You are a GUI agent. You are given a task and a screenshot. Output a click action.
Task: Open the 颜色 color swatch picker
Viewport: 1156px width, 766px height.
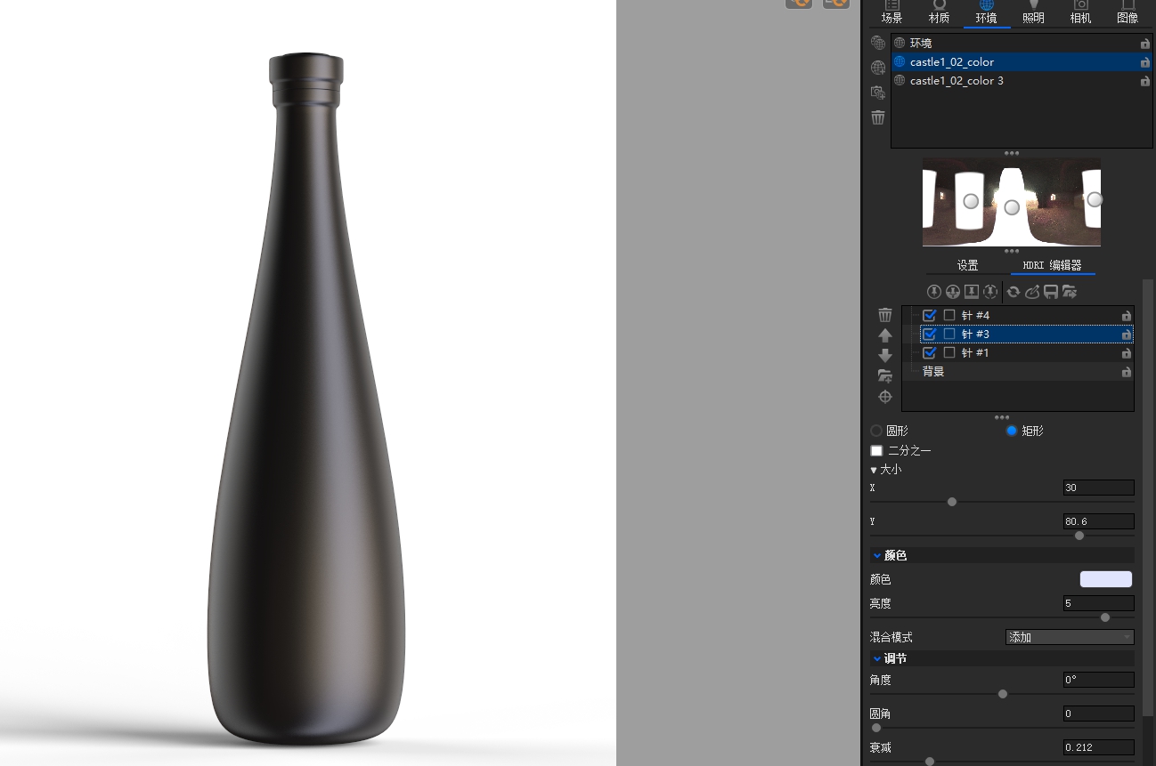coord(1105,579)
